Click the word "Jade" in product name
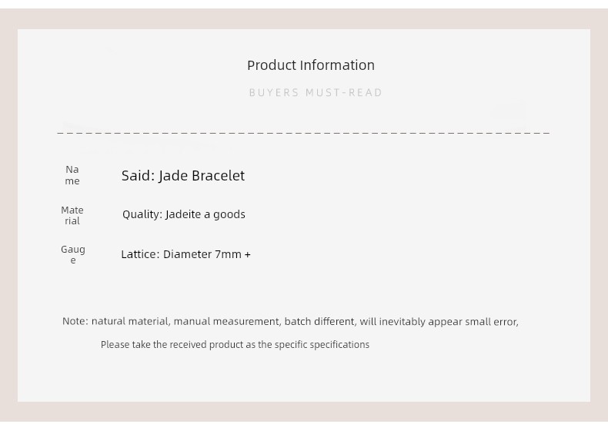This screenshot has height=424, width=608. pyautogui.click(x=173, y=176)
